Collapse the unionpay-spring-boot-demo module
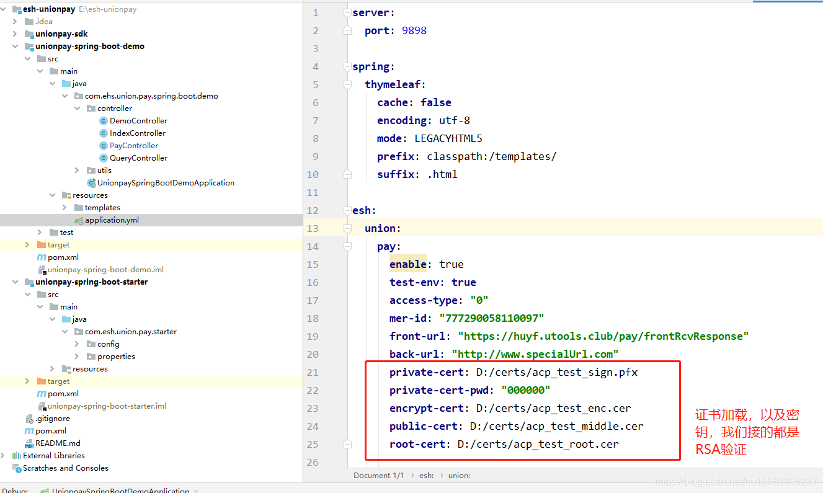This screenshot has height=493, width=823. coord(15,47)
